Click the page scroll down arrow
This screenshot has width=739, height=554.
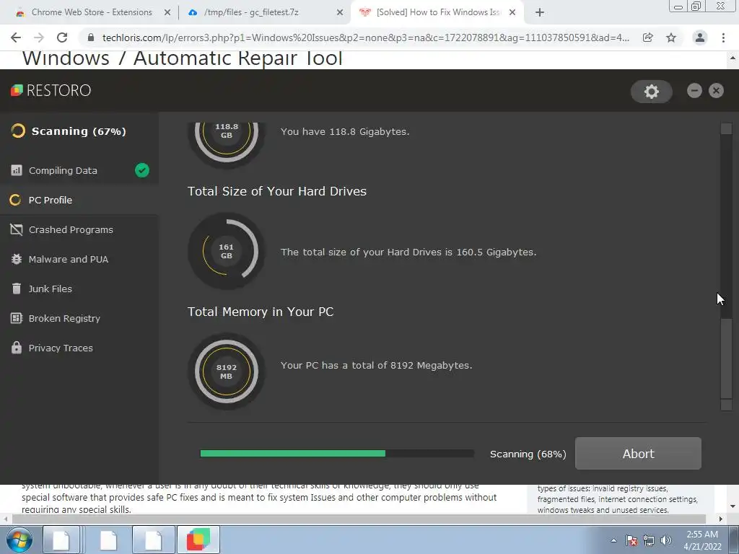coord(733,506)
